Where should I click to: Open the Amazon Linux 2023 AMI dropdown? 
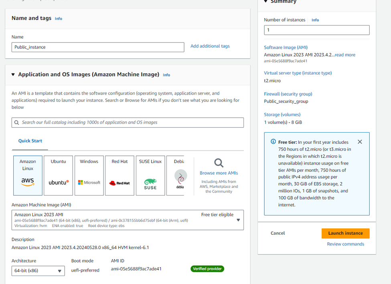click(128, 220)
